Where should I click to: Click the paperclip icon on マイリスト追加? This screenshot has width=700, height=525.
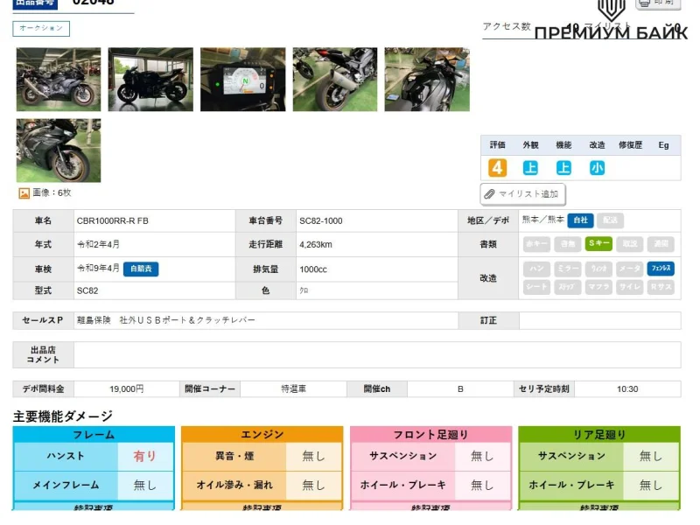490,194
